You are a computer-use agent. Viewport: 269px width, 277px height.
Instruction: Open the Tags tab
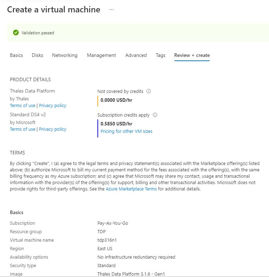161,55
